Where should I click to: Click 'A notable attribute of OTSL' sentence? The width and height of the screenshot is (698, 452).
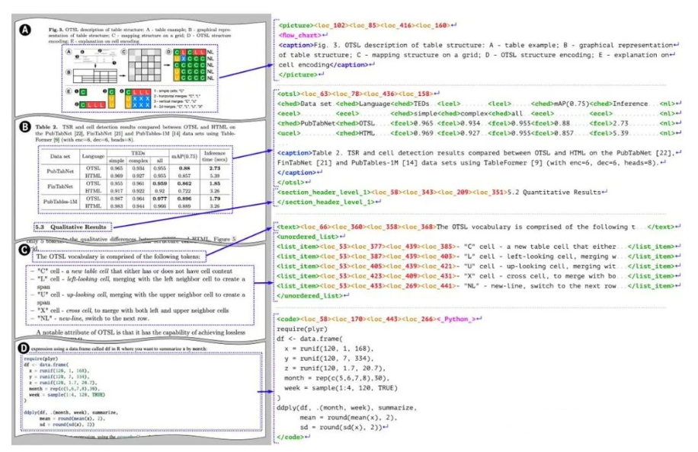pyautogui.click(x=140, y=333)
